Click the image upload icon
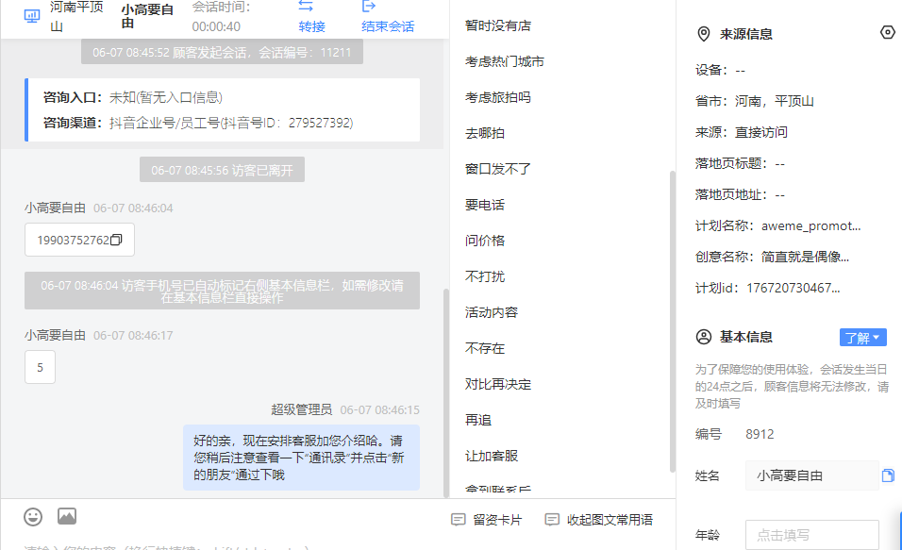 pos(67,516)
